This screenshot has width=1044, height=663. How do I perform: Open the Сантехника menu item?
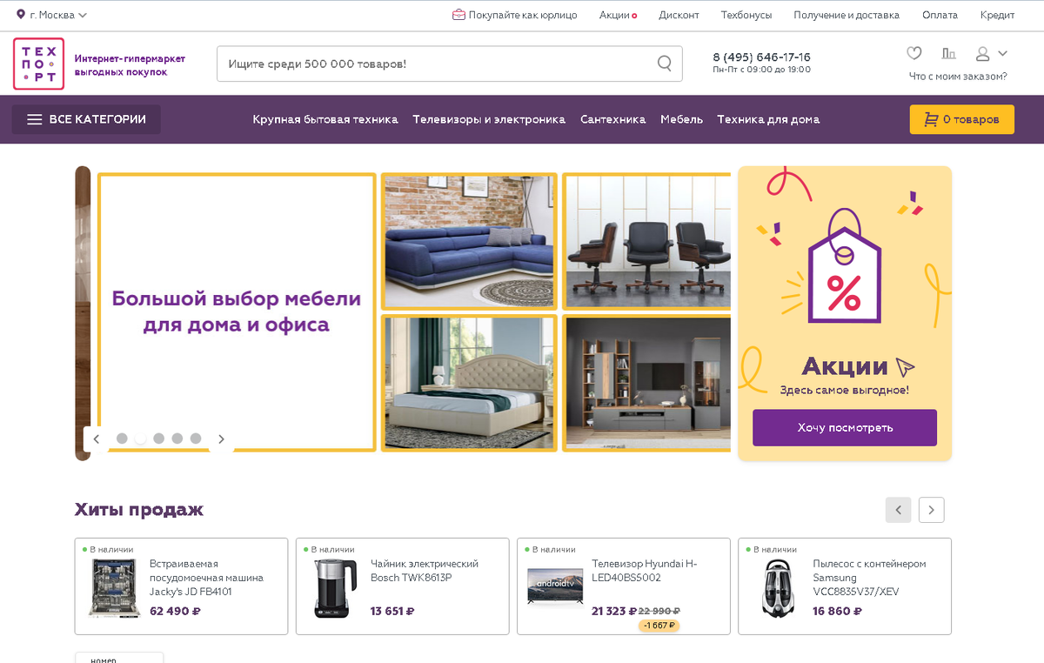[x=612, y=119]
